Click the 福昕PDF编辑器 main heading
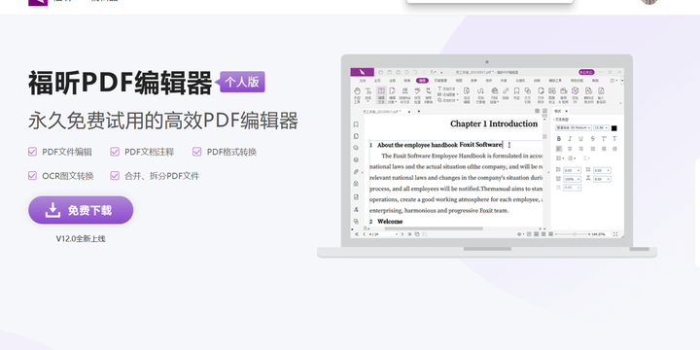The width and height of the screenshot is (700, 350). pos(121,83)
